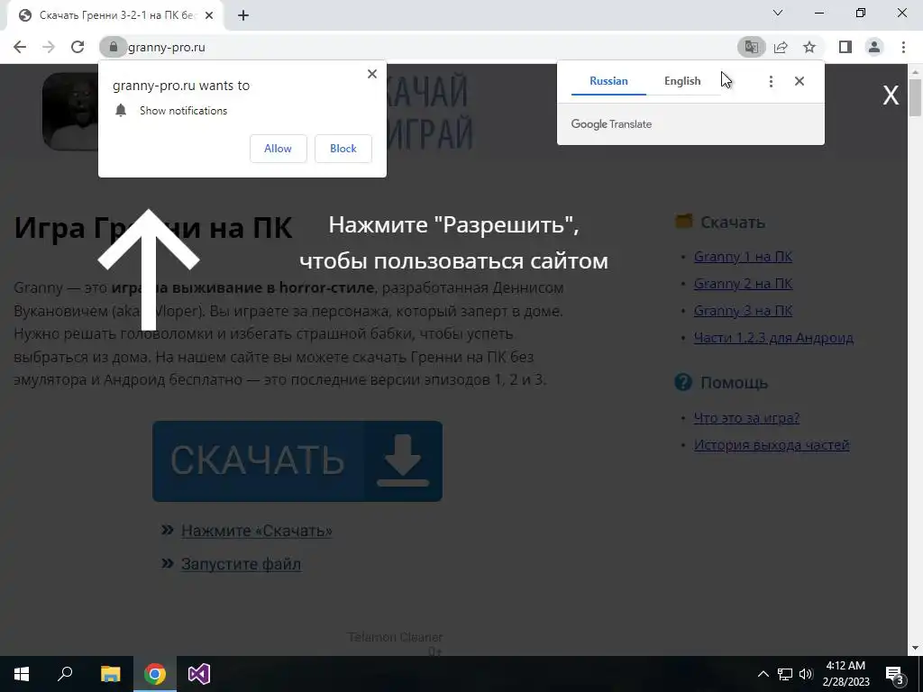Select the Russian tab in translate popup
The height and width of the screenshot is (692, 923).
(x=608, y=81)
